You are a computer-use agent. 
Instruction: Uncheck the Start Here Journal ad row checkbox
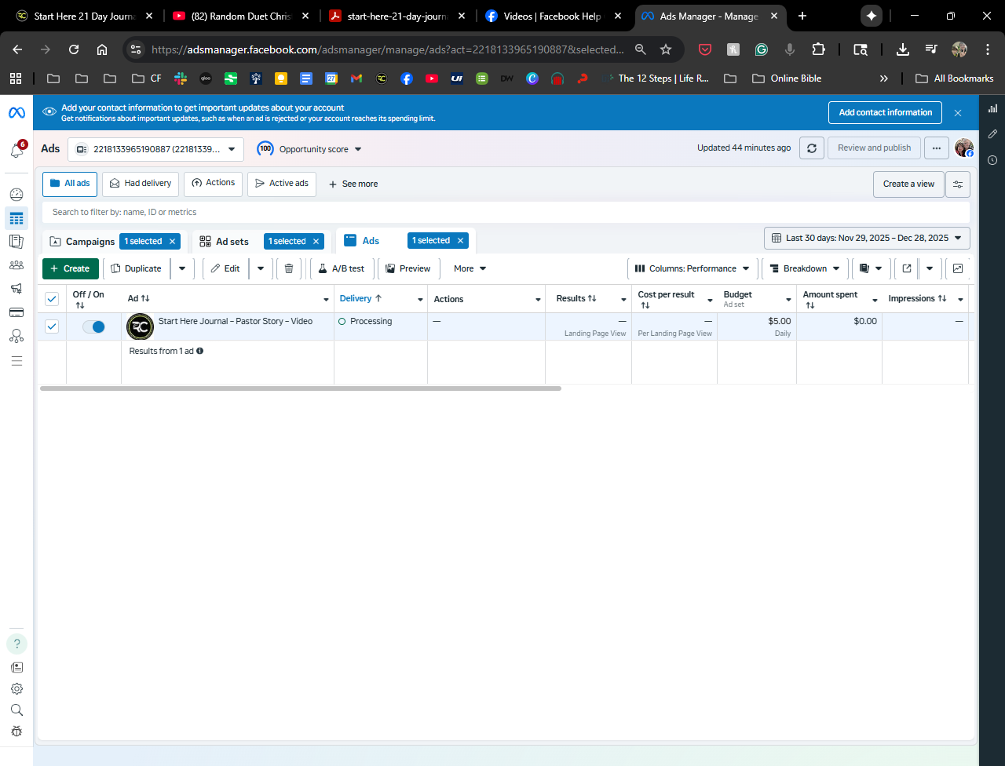[x=52, y=326]
